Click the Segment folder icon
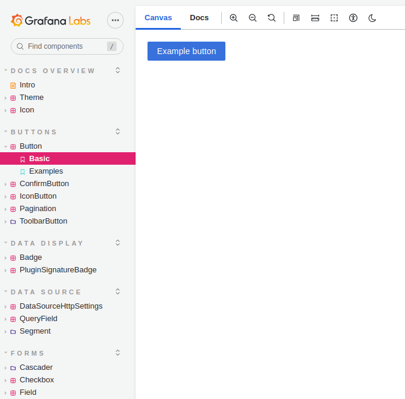 (x=13, y=332)
